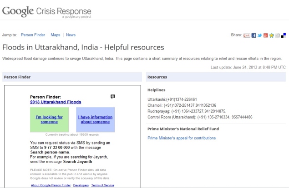The image size is (289, 188).
Task: Click the Person Finder section header
Action: (72, 77)
